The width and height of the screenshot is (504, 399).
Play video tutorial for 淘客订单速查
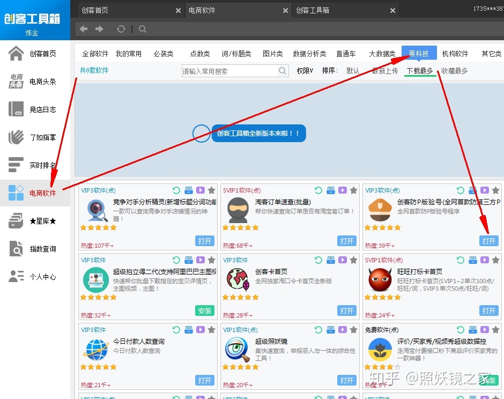(342, 190)
